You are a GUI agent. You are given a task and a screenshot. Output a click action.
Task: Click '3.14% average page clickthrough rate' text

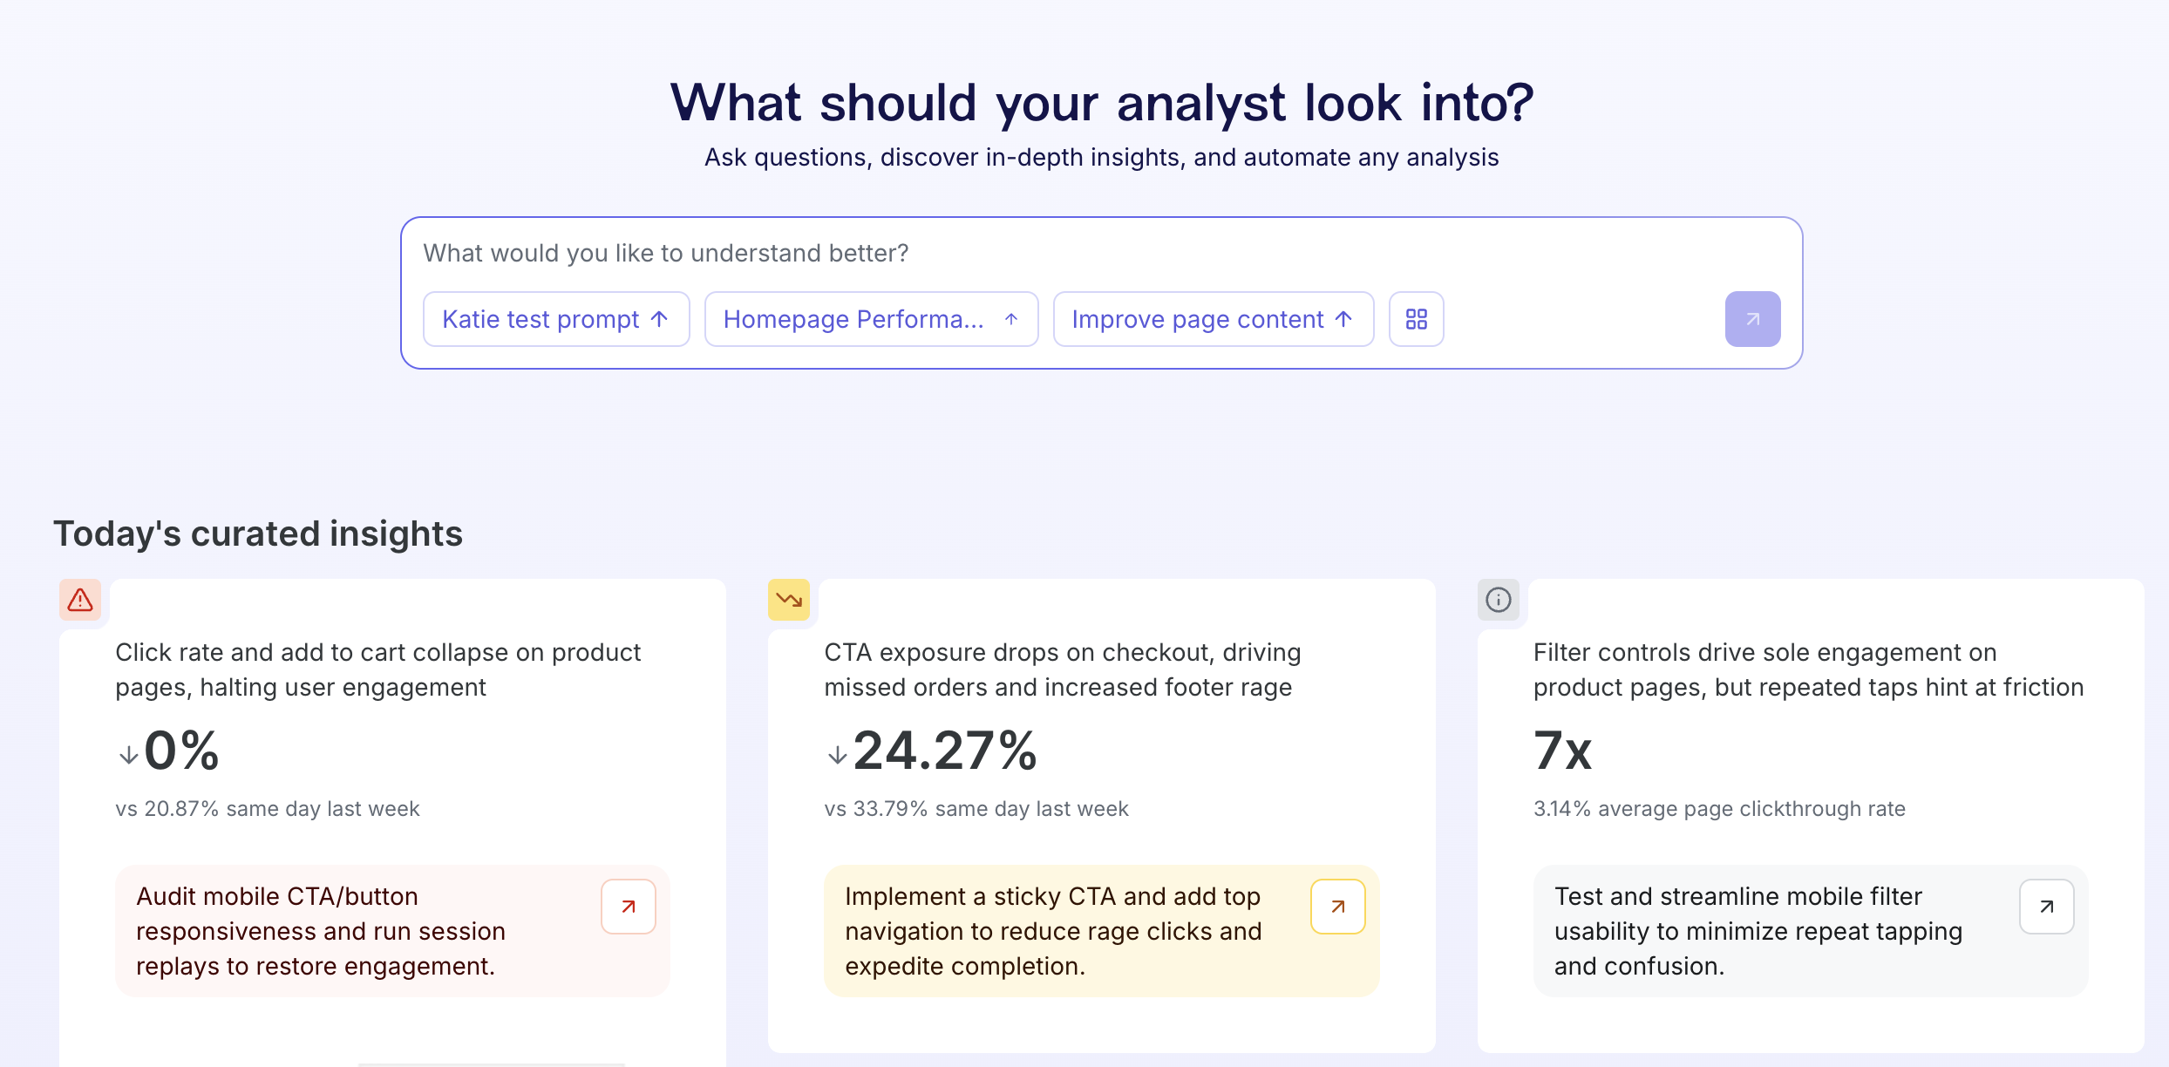[1719, 809]
